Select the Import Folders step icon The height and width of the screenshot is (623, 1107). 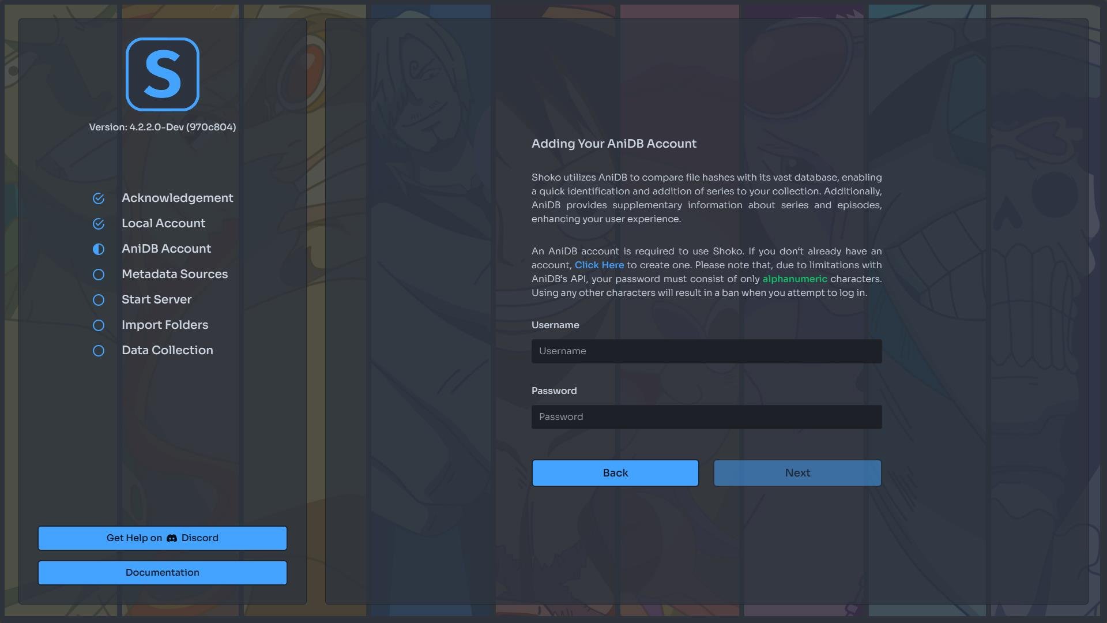pos(98,325)
